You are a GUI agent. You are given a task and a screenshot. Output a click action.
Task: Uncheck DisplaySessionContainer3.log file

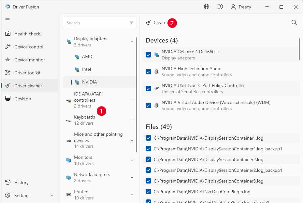[x=149, y=181]
